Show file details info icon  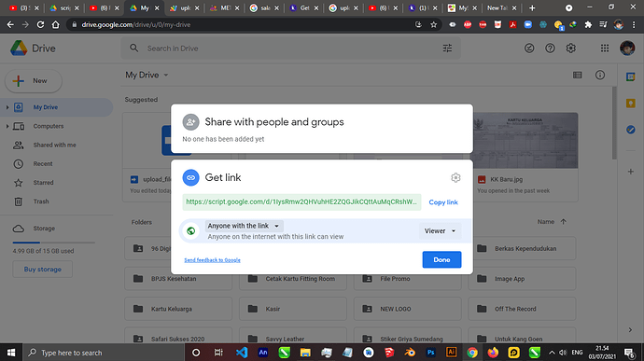pos(600,75)
